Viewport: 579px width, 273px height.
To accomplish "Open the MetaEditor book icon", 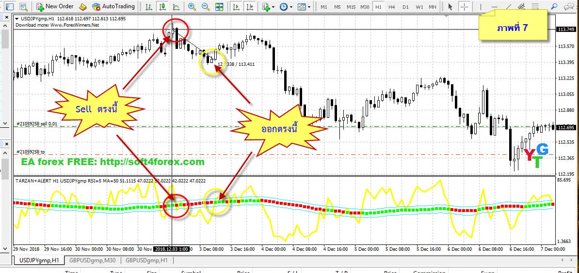I will 83,6.
